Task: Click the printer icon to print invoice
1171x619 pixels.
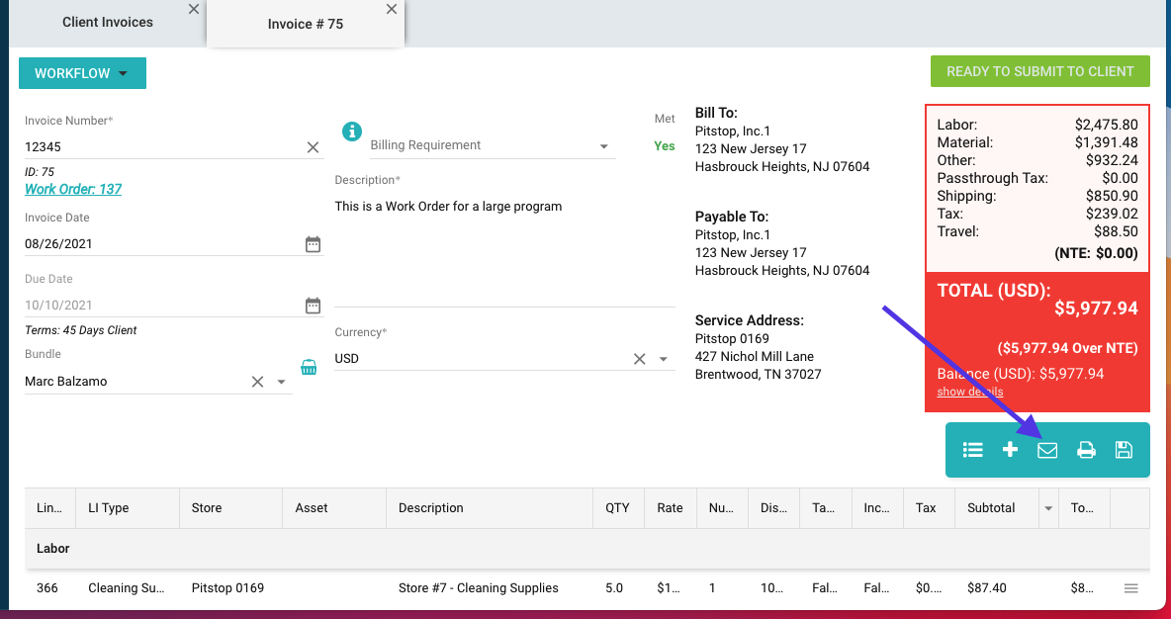Action: click(x=1086, y=451)
